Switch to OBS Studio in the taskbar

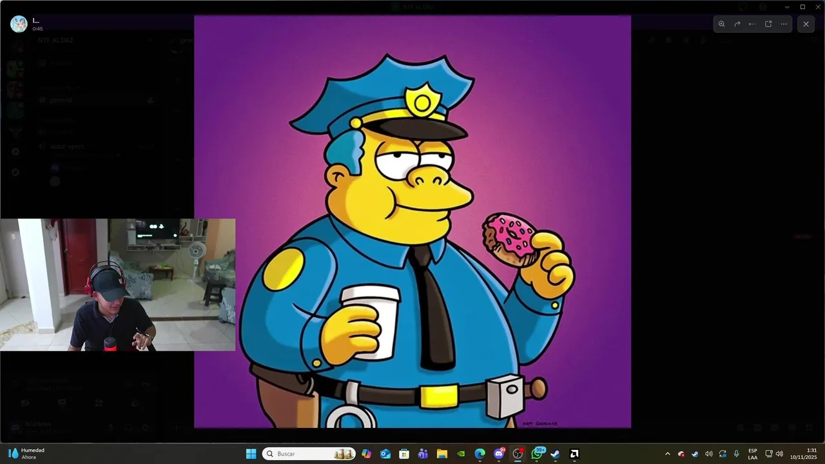pos(518,454)
